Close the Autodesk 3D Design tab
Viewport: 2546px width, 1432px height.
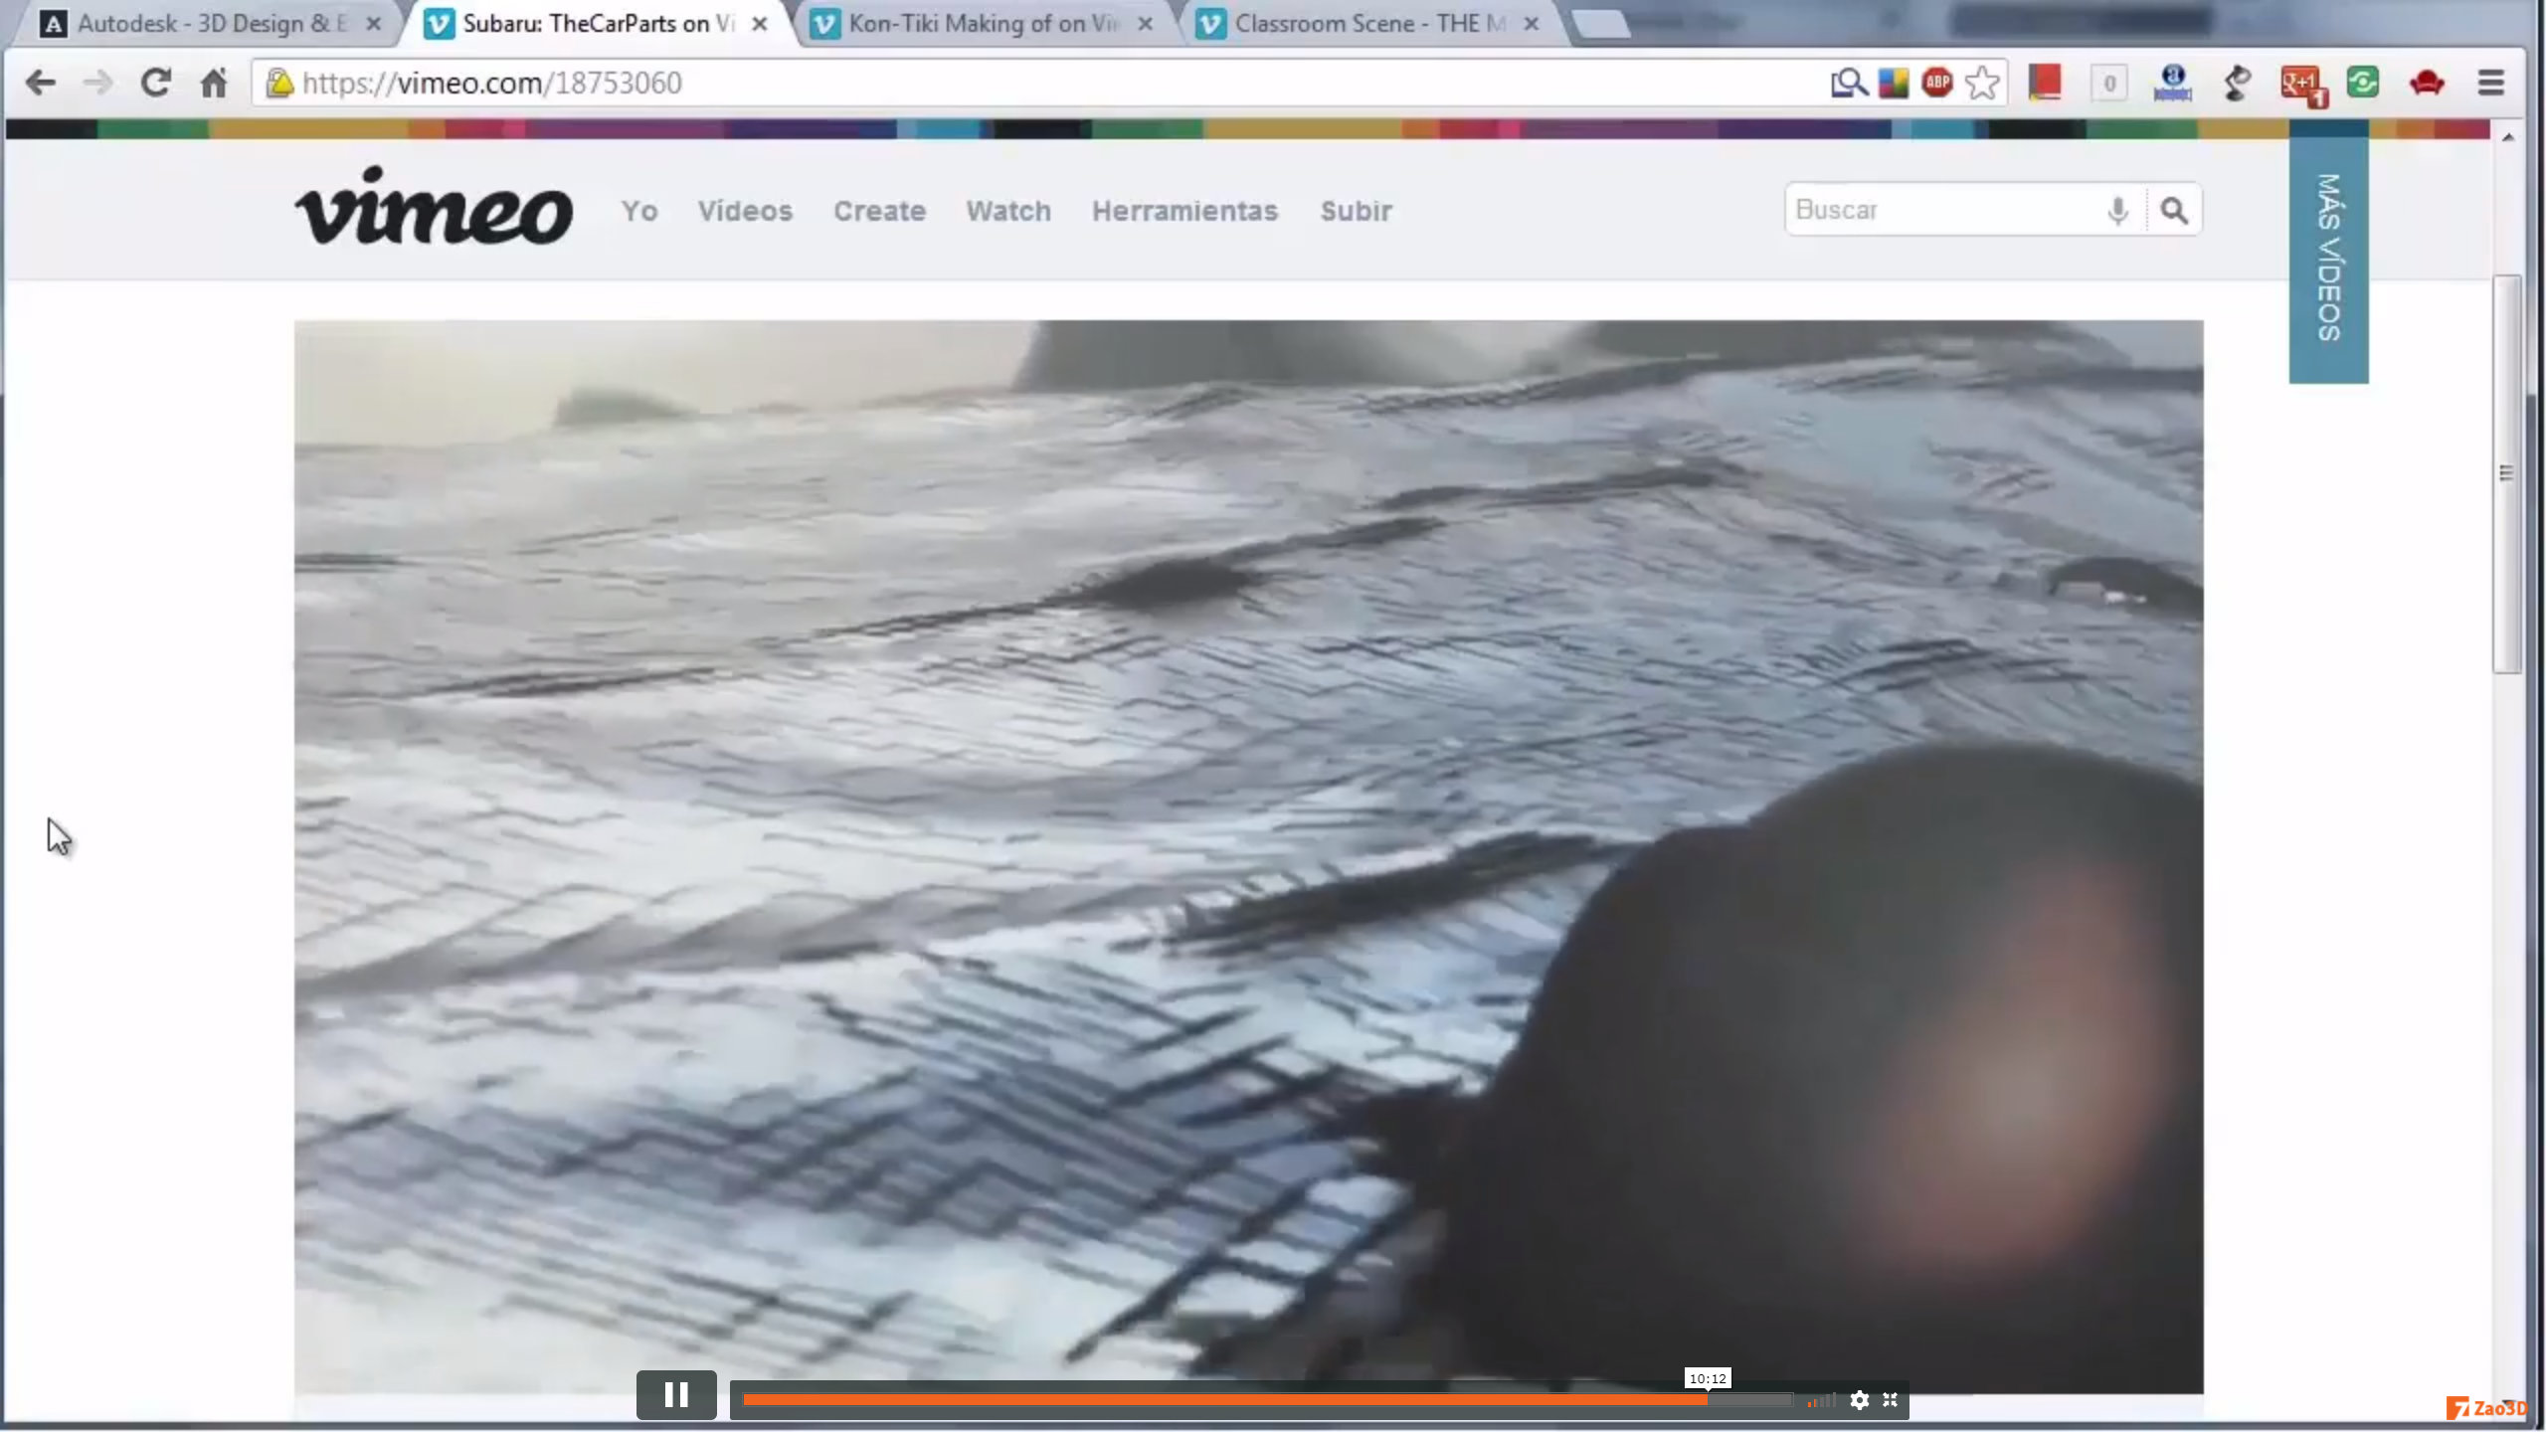pyautogui.click(x=374, y=24)
